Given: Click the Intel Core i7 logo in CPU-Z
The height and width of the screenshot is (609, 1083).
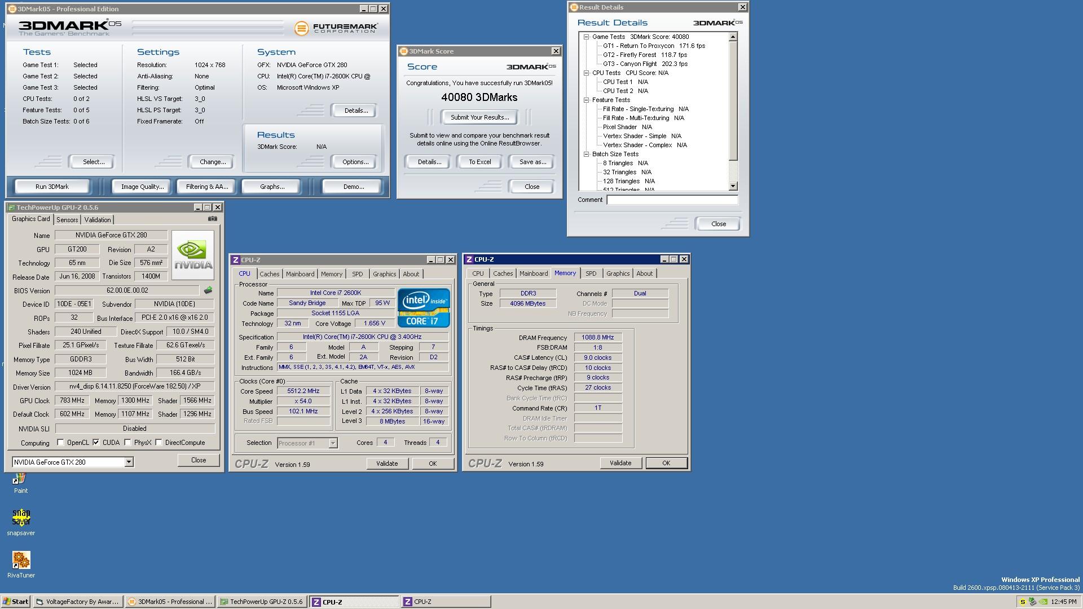Looking at the screenshot, I should click(424, 308).
